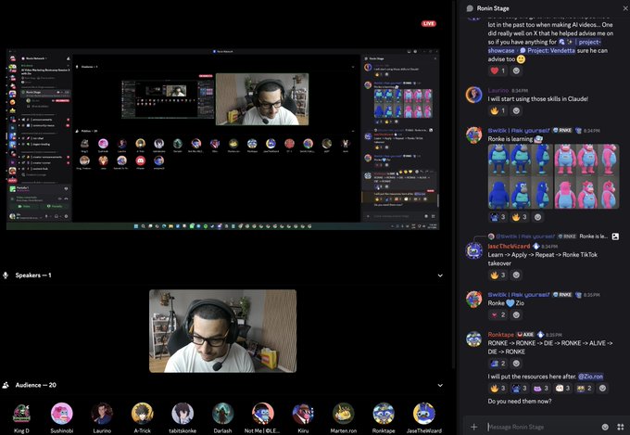Add reaction to 'Ronke TikTok takeover' message
The width and height of the screenshot is (630, 435).
point(517,275)
